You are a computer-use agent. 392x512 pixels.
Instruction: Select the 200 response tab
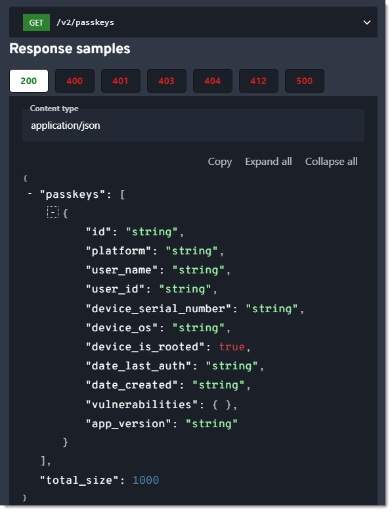pyautogui.click(x=29, y=81)
